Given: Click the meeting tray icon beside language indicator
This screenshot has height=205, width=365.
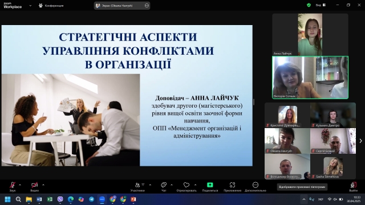Looking at the screenshot, I should pos(311,199).
